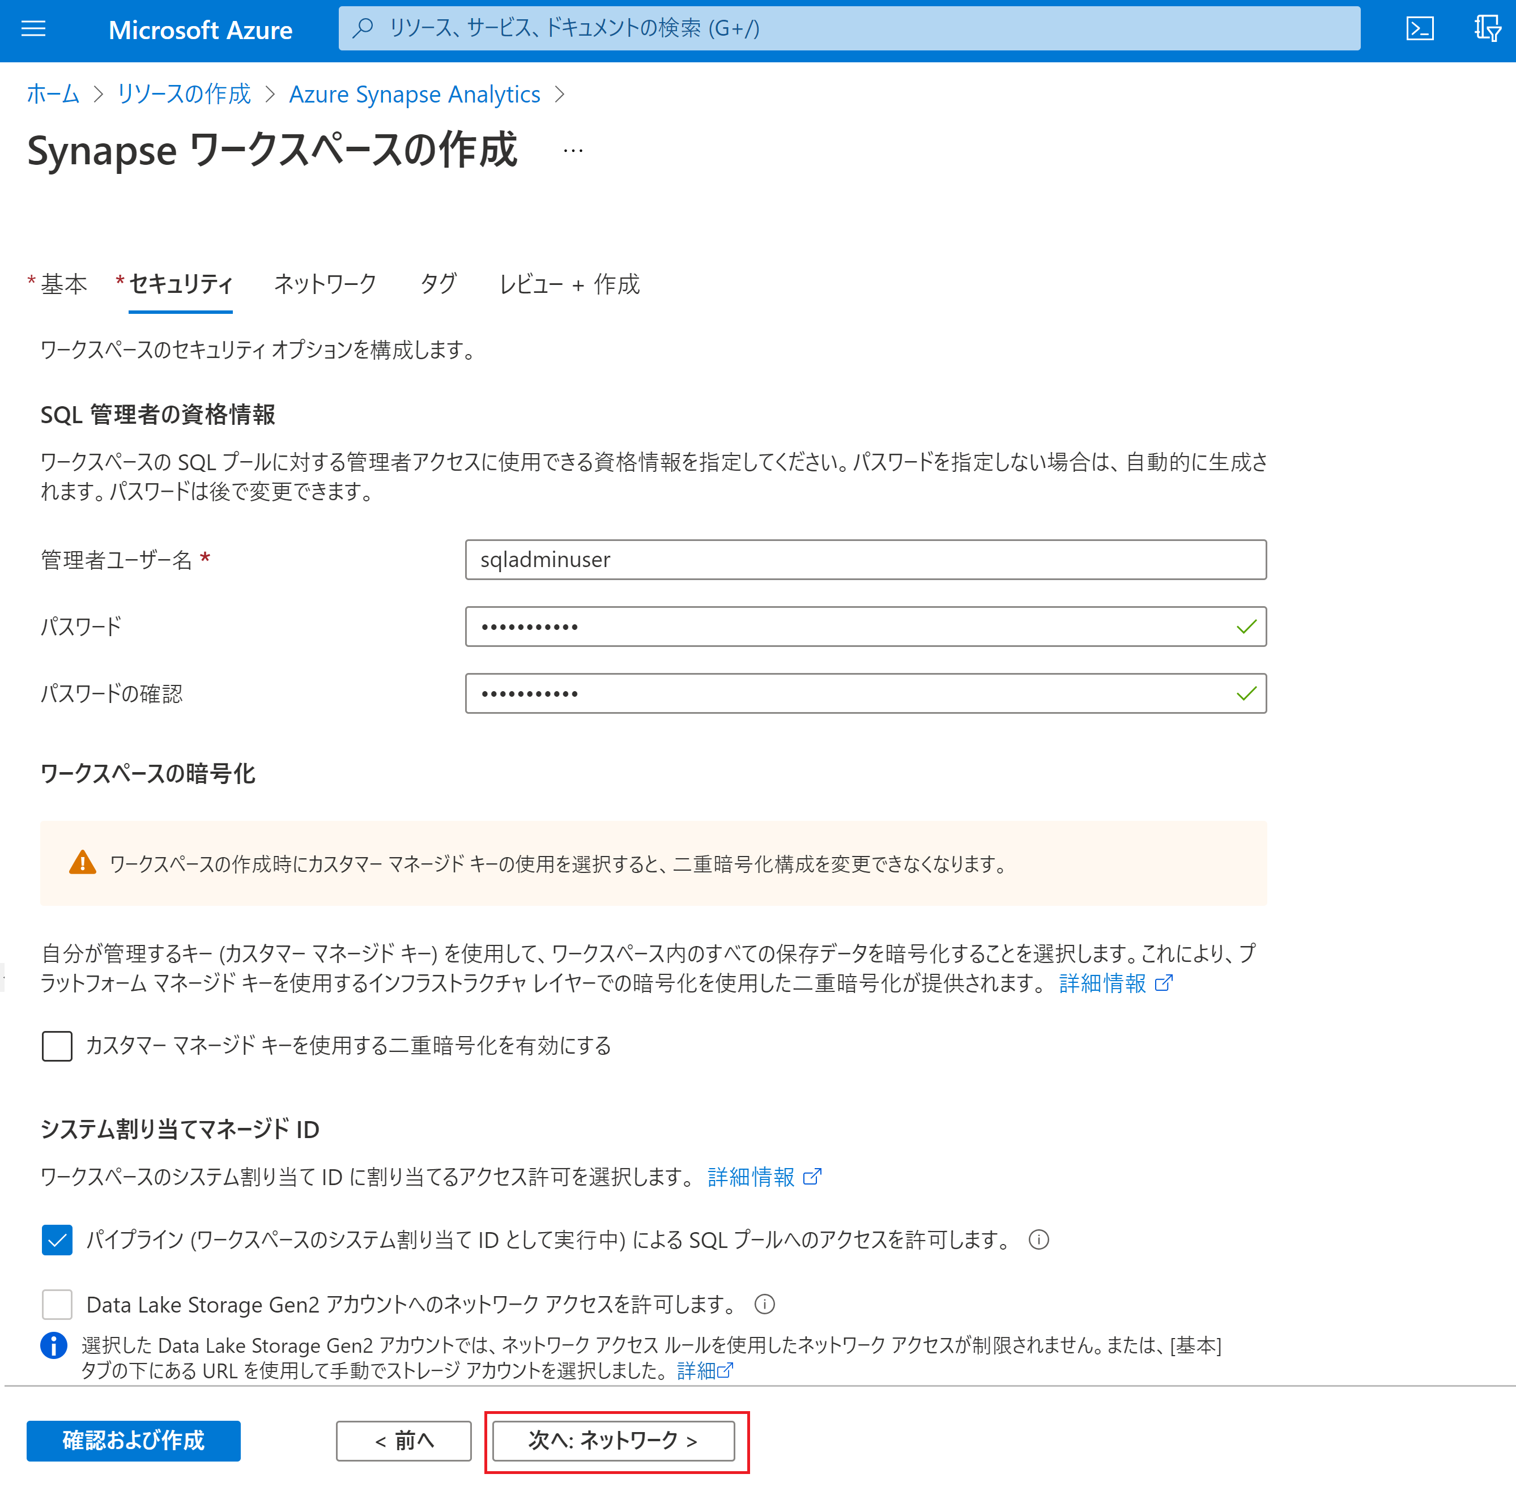Switch to the レビュー + 作成 tab
Viewport: 1516px width, 1491px height.
tap(569, 283)
